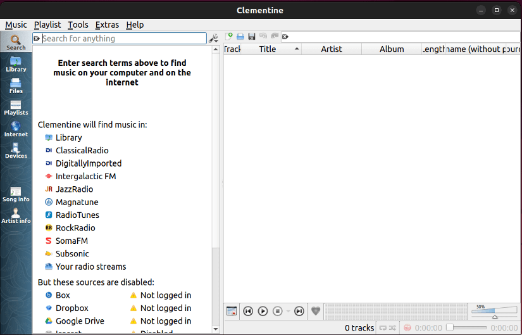Open the Playlists sidebar tab
Screen dimensions: 522x335
point(16,107)
